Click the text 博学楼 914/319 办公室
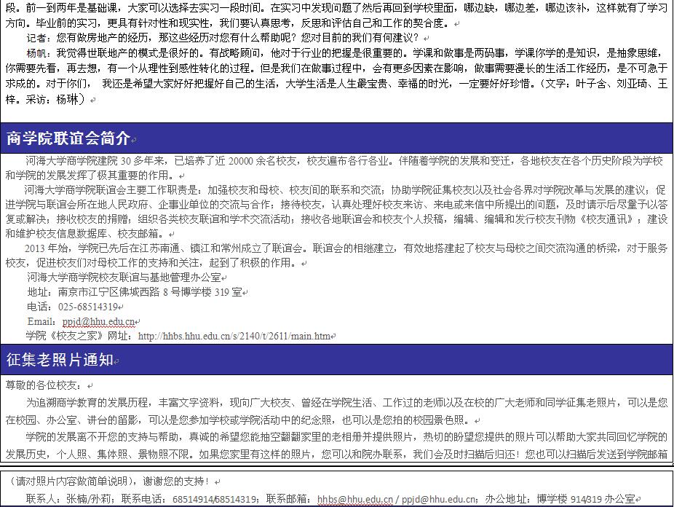This screenshot has height=507, width=674. point(586,499)
